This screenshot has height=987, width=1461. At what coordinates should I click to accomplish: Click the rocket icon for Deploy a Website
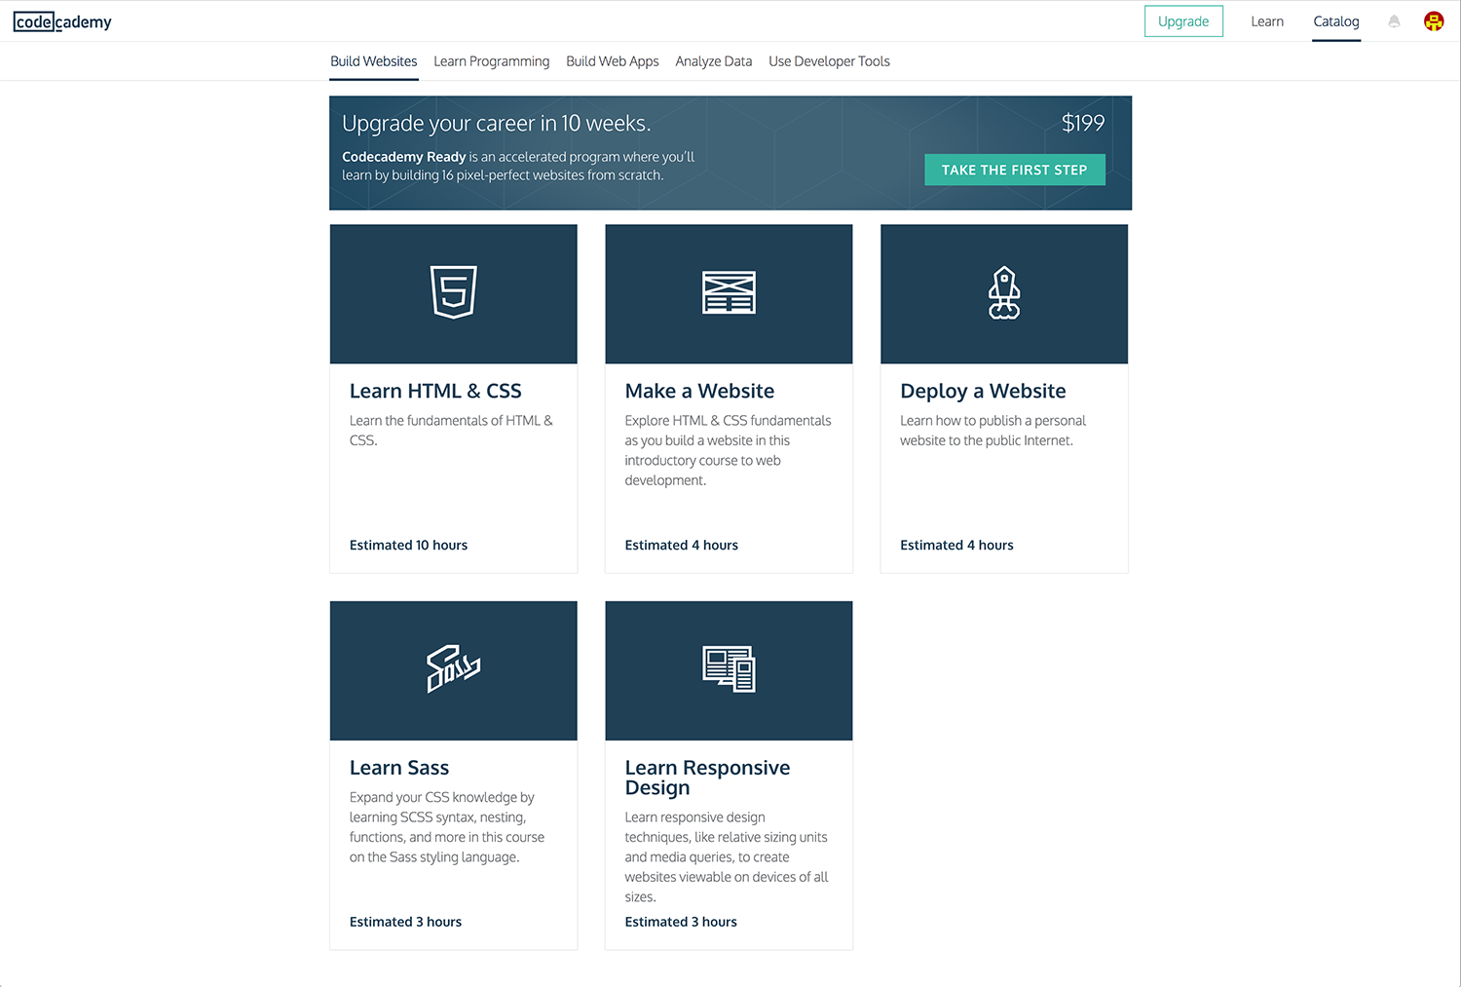(1004, 292)
